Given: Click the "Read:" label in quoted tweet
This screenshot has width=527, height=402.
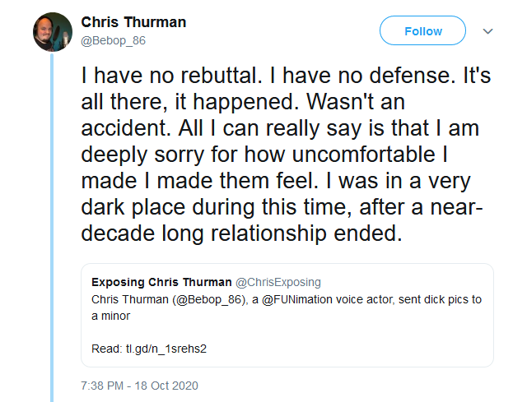Looking at the screenshot, I should tap(105, 348).
